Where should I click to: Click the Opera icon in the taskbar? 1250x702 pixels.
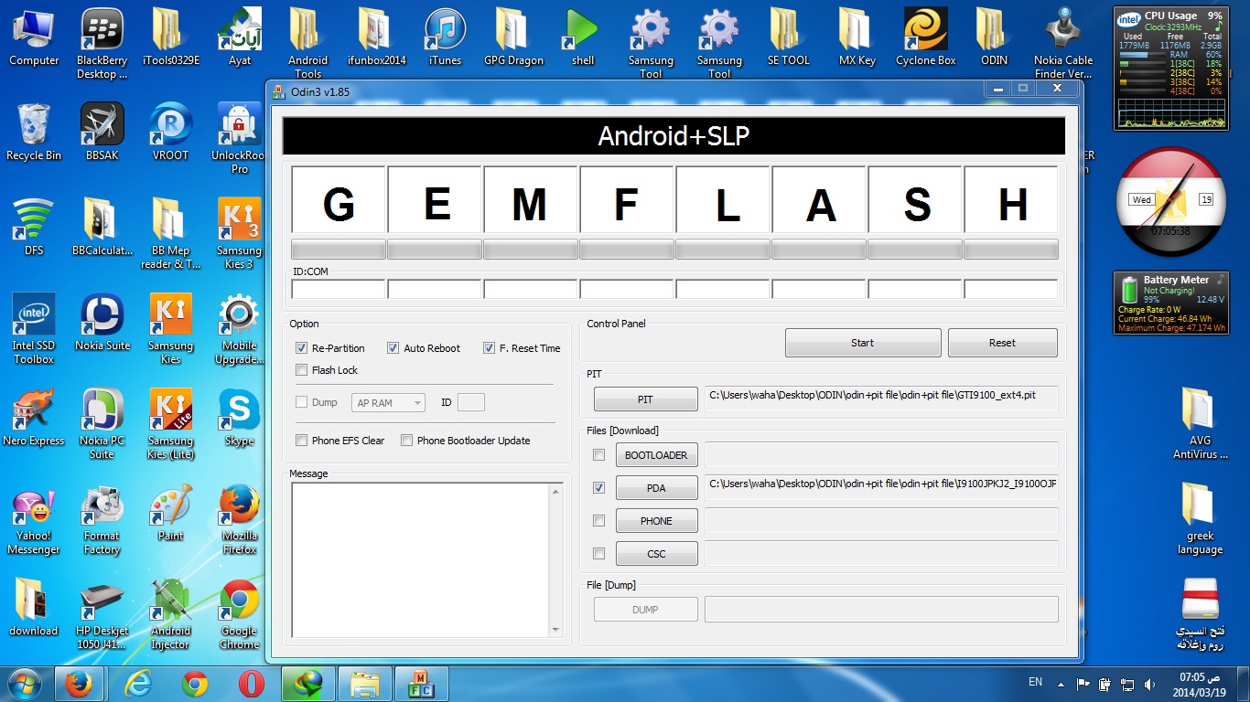[252, 684]
